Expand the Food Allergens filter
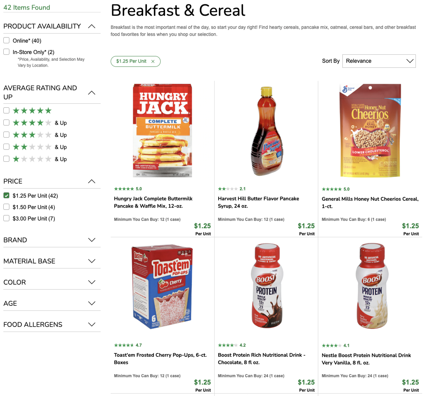Image resolution: width=444 pixels, height=396 pixels. pos(92,325)
